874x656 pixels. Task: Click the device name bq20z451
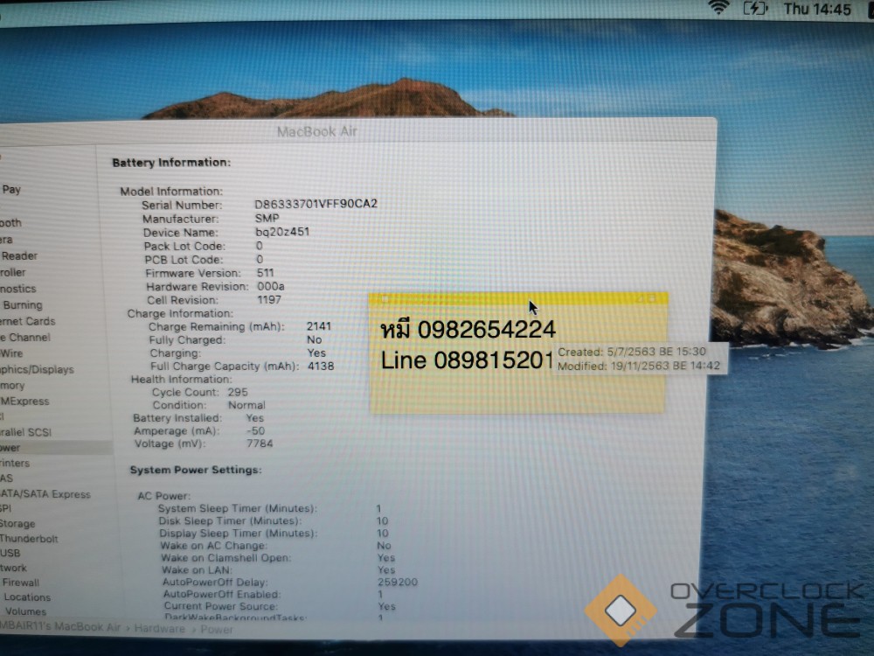(x=282, y=232)
